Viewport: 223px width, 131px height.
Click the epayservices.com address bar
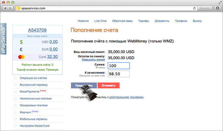pyautogui.click(x=106, y=8)
